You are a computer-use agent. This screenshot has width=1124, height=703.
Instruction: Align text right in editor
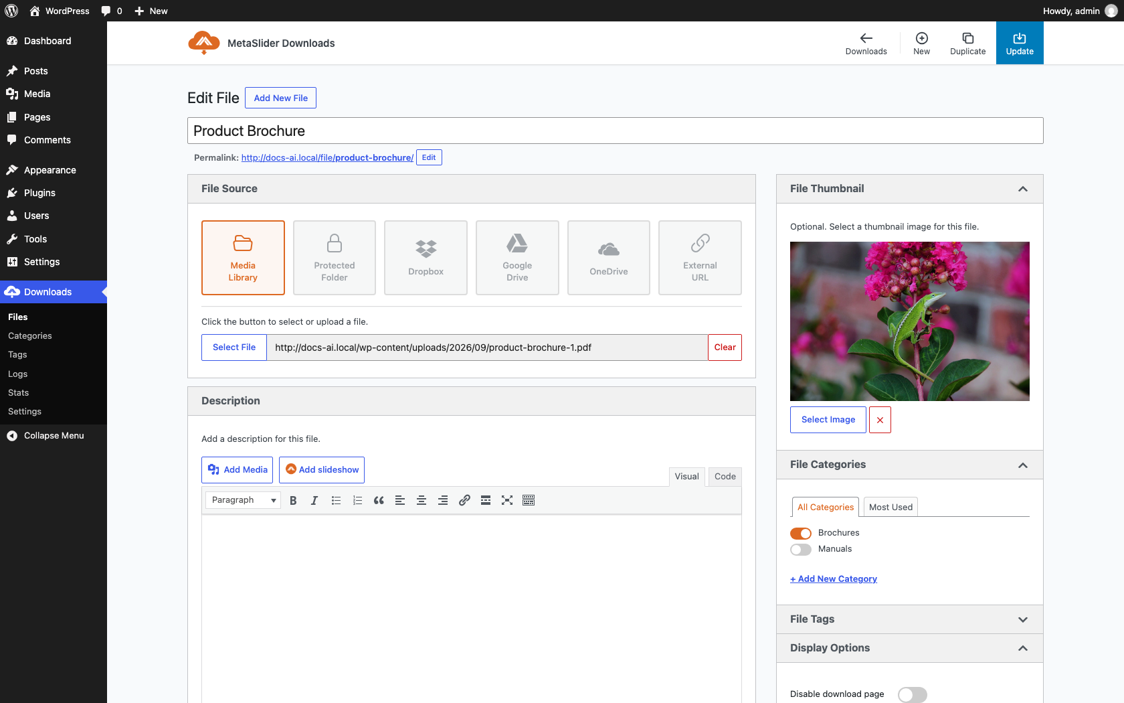(x=443, y=500)
